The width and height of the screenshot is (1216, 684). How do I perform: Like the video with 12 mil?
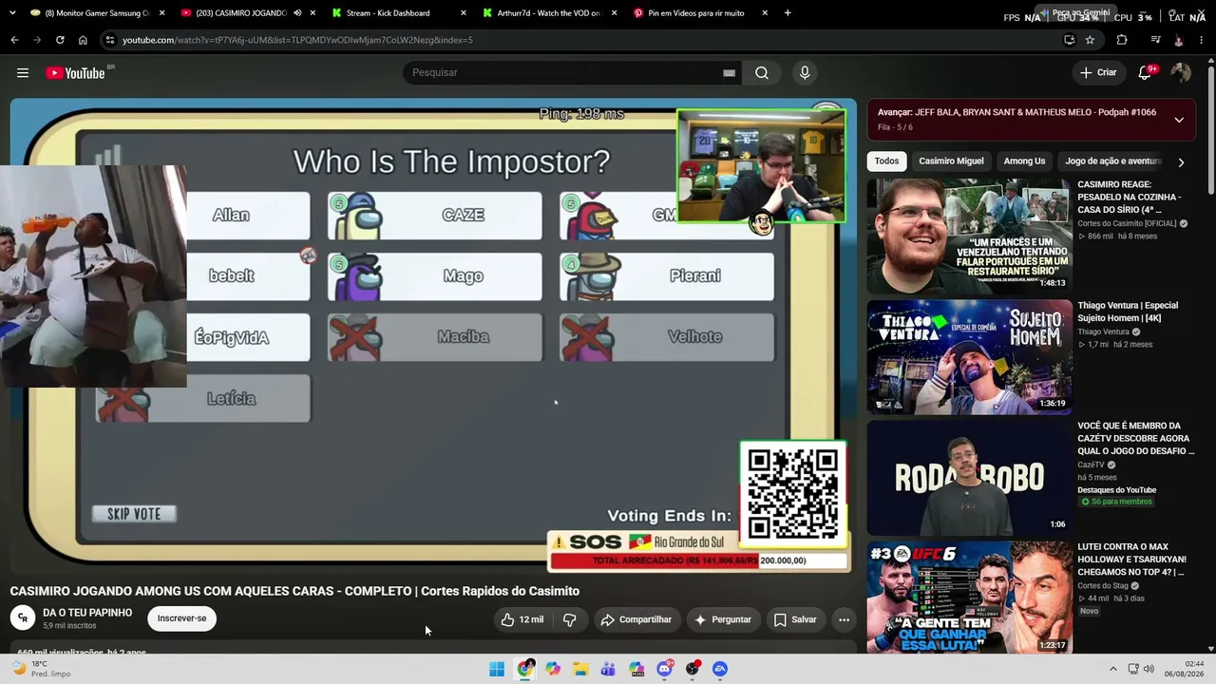522,619
